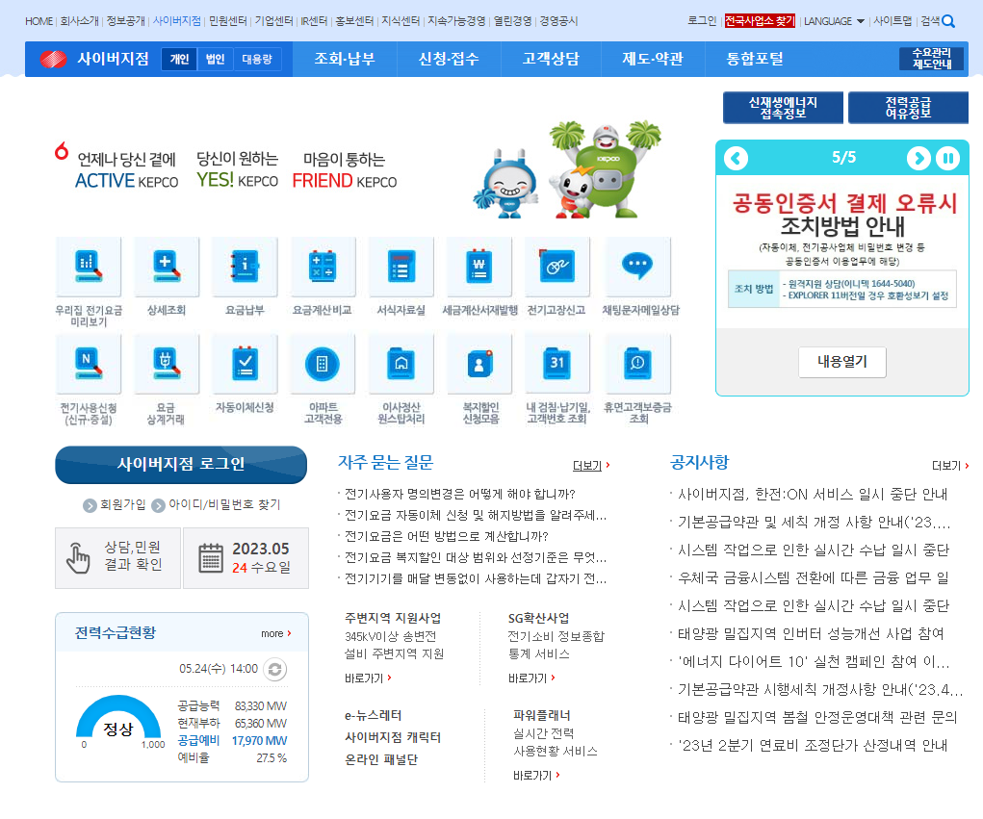The width and height of the screenshot is (983, 819).
Task: Open the 요금납부 bill payment icon
Action: point(245,269)
